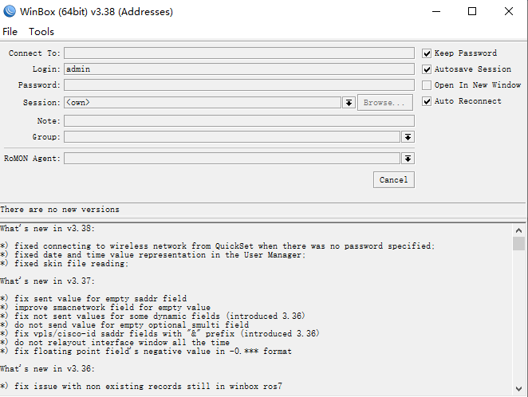Screen dimensions: 528x397
Task: Click 'do not send value for empty optional smulti' line
Action: pyautogui.click(x=124, y=324)
